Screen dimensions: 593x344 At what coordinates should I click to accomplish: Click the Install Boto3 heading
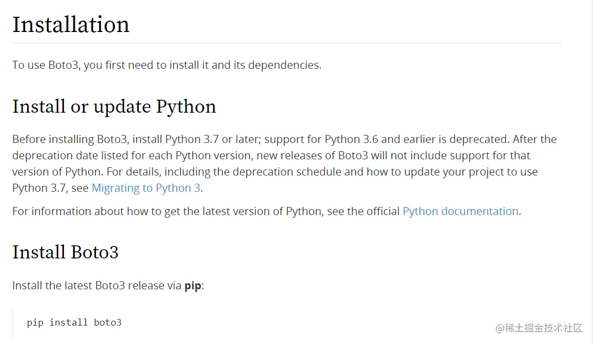click(66, 252)
